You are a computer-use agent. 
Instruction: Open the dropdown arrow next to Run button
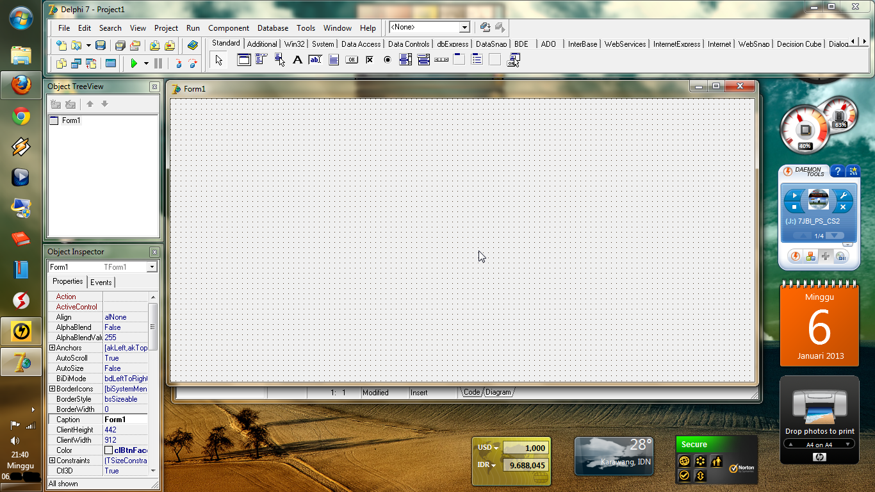(x=146, y=63)
